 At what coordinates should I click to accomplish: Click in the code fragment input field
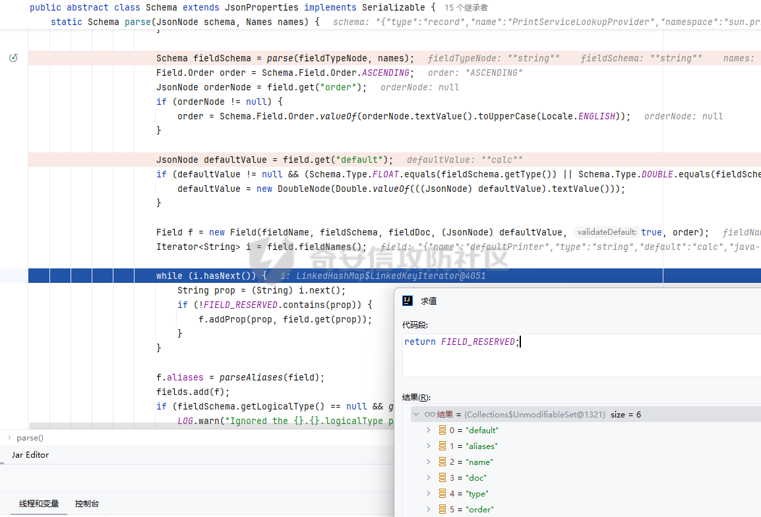[580, 355]
